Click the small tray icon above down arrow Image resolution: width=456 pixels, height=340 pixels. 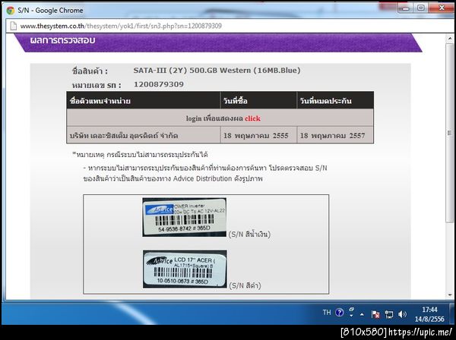[x=352, y=310]
